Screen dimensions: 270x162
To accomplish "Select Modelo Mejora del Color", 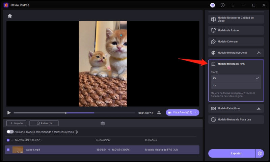I will [x=236, y=53].
